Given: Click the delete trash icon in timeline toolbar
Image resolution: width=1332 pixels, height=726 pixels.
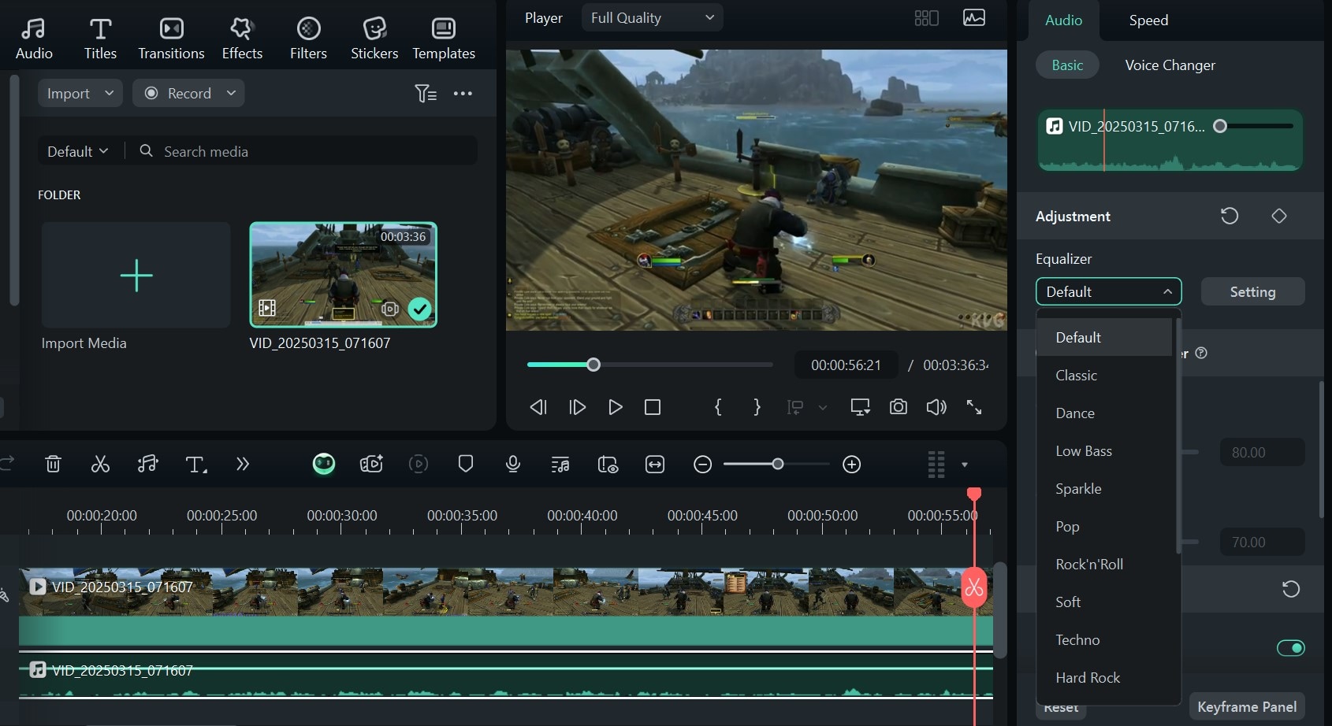Looking at the screenshot, I should tap(53, 465).
